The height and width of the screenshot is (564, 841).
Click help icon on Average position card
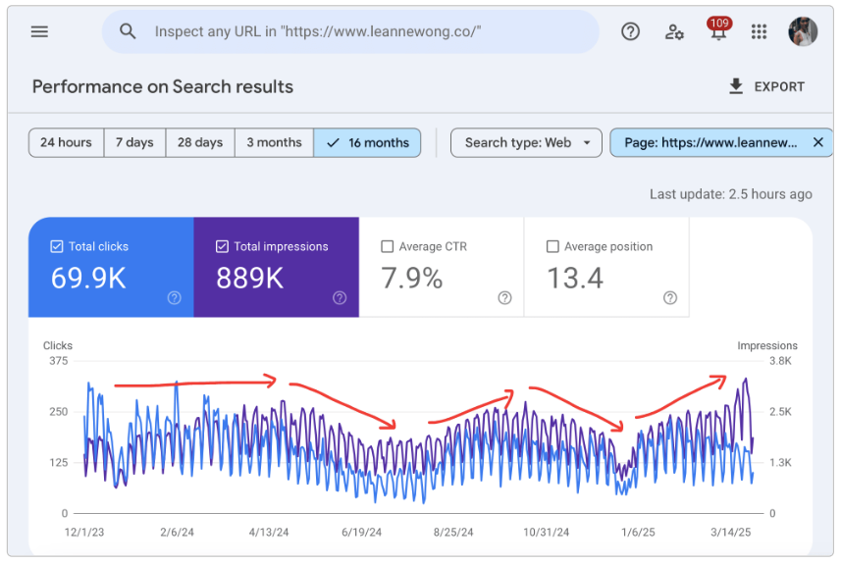coord(669,298)
